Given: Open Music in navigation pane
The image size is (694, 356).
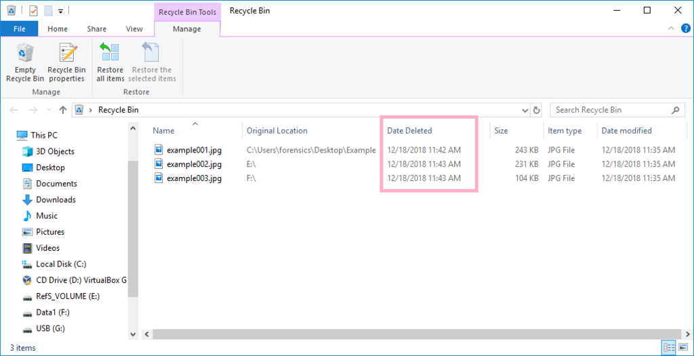Looking at the screenshot, I should click(x=40, y=216).
